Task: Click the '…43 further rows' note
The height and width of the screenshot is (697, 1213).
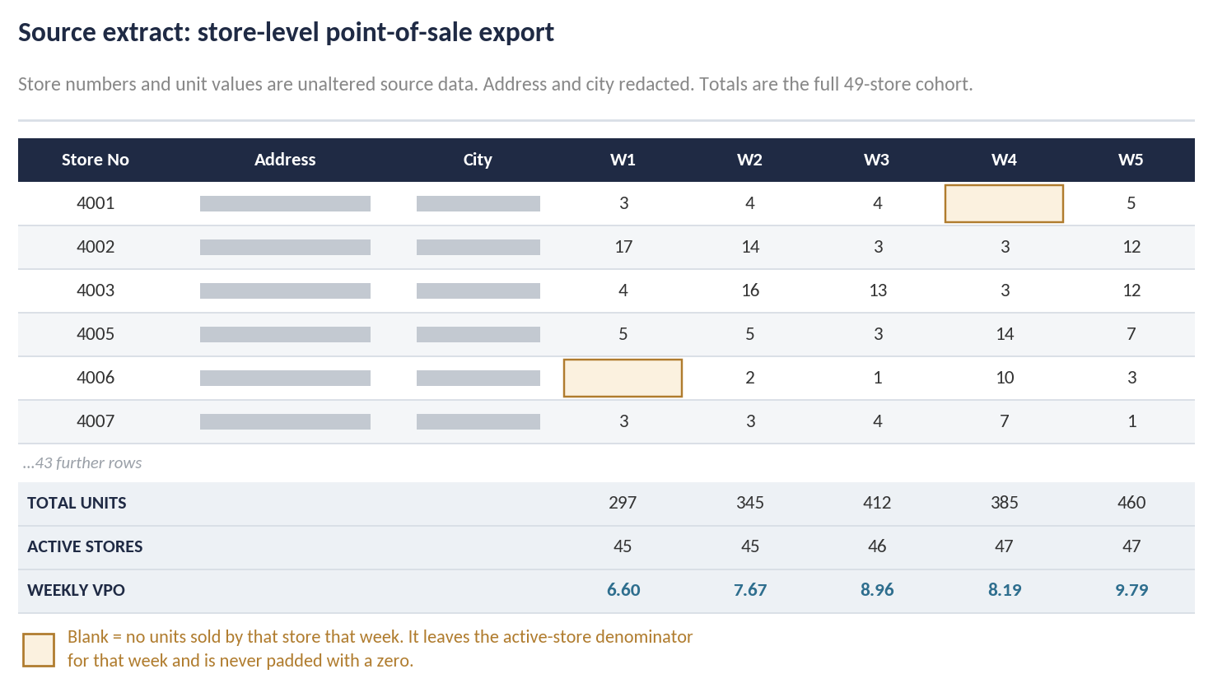Action: click(82, 463)
